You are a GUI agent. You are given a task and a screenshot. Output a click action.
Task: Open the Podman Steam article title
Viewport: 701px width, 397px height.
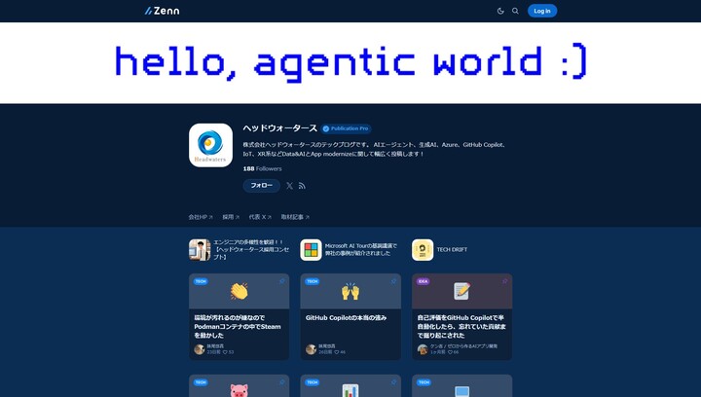[238, 326]
